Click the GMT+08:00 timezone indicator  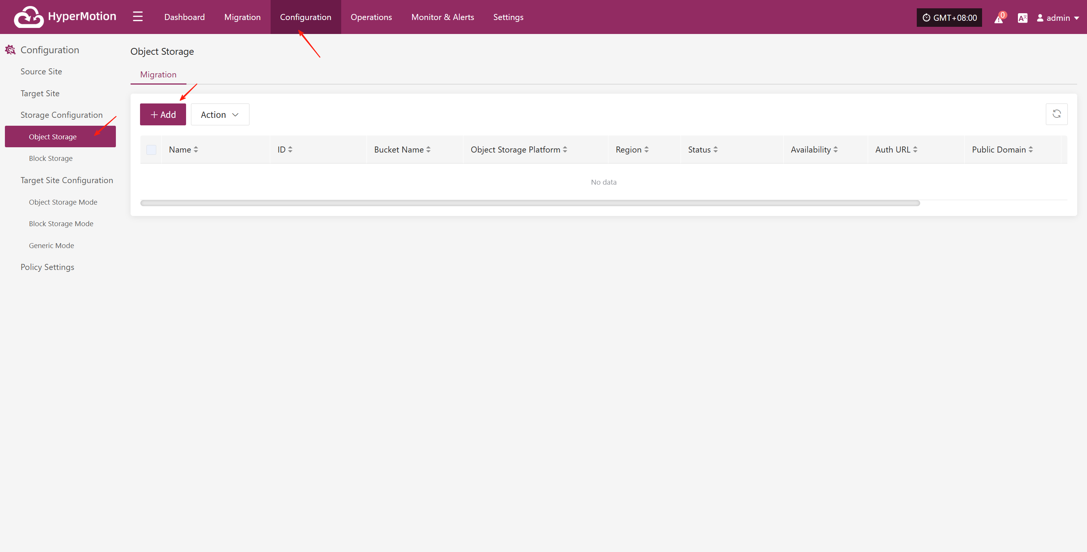pos(949,18)
